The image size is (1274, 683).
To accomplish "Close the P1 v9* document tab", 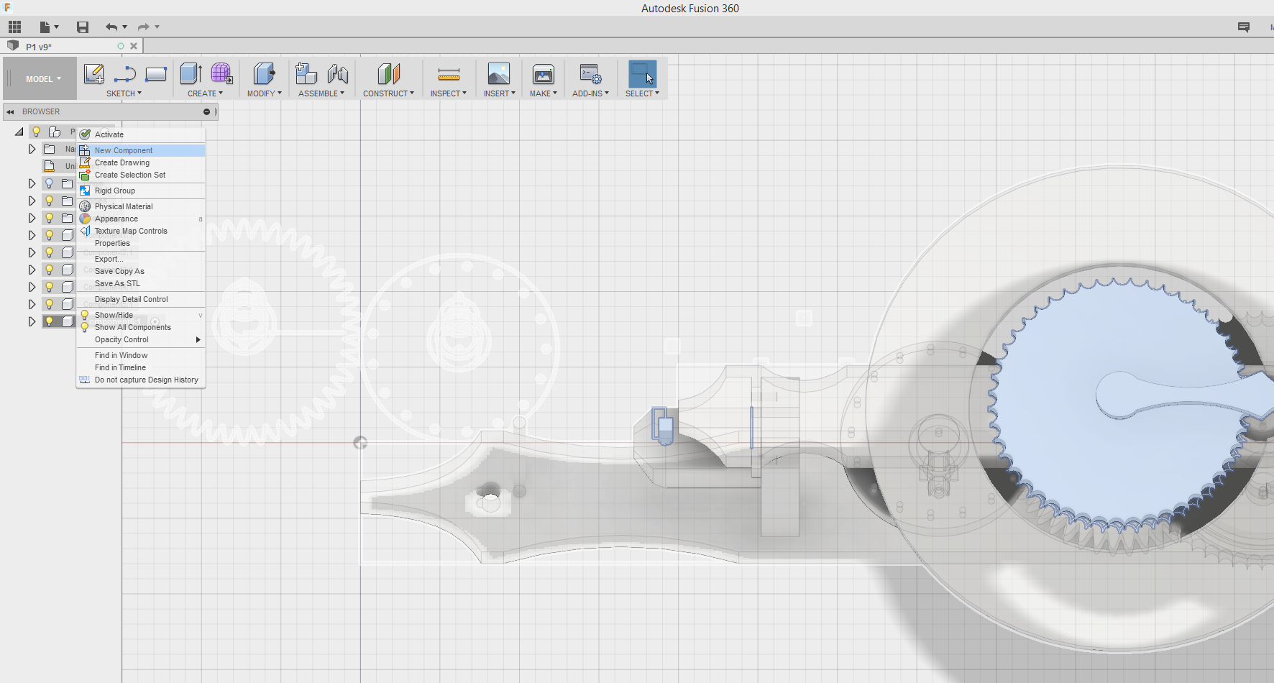I will tap(134, 46).
